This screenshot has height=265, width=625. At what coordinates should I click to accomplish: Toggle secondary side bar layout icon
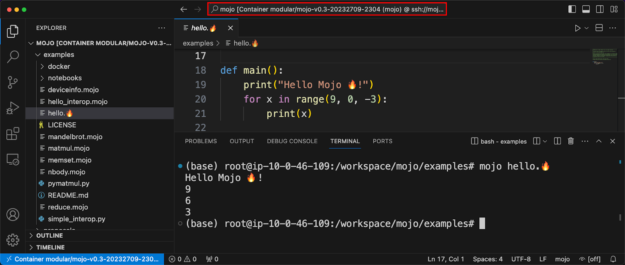pos(600,9)
